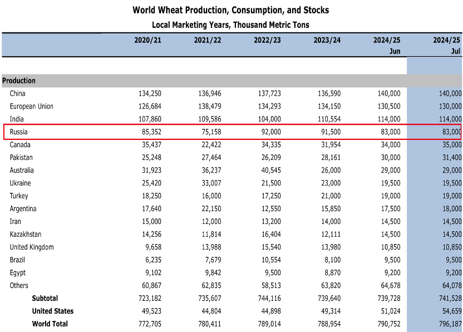Click Ukraine's 2021/22 value 33,007
Image resolution: width=463 pixels, height=332 pixels.
211,183
